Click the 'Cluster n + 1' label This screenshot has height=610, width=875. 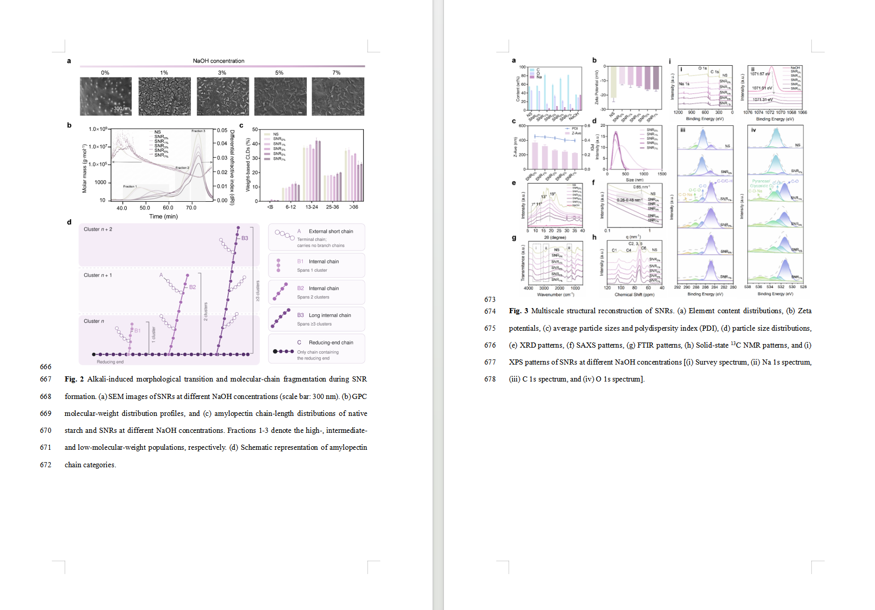click(98, 275)
